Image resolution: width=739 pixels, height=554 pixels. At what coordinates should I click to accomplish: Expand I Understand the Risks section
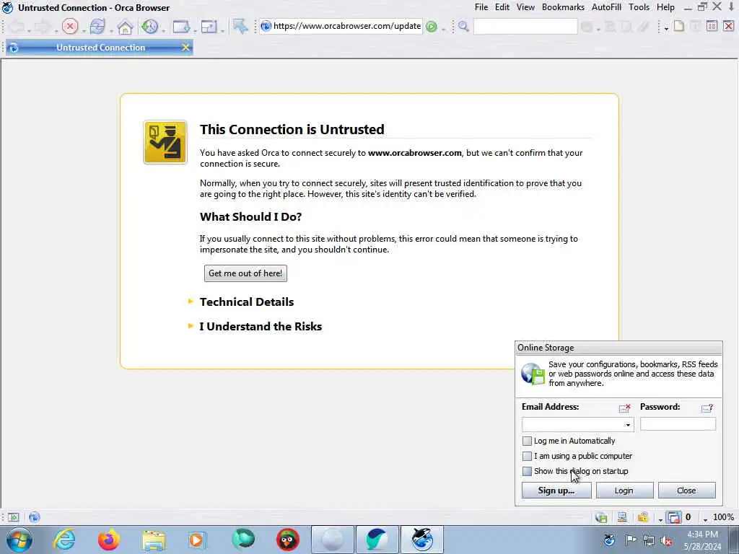(261, 327)
